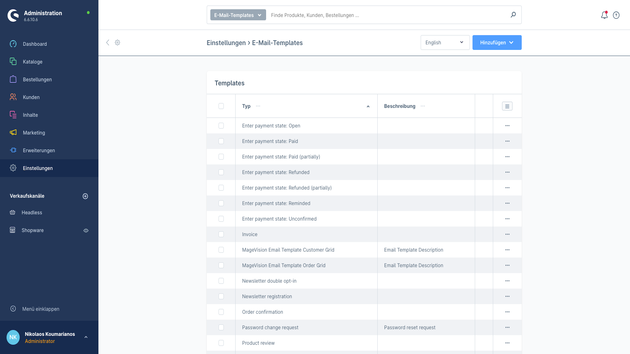Open the English language dropdown

point(445,43)
